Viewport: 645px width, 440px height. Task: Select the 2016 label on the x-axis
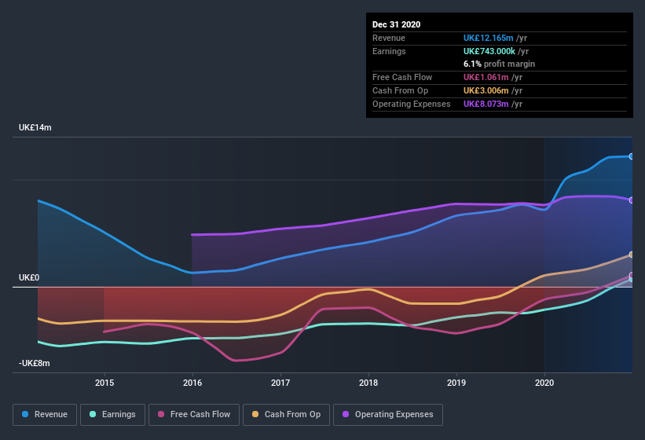point(192,383)
